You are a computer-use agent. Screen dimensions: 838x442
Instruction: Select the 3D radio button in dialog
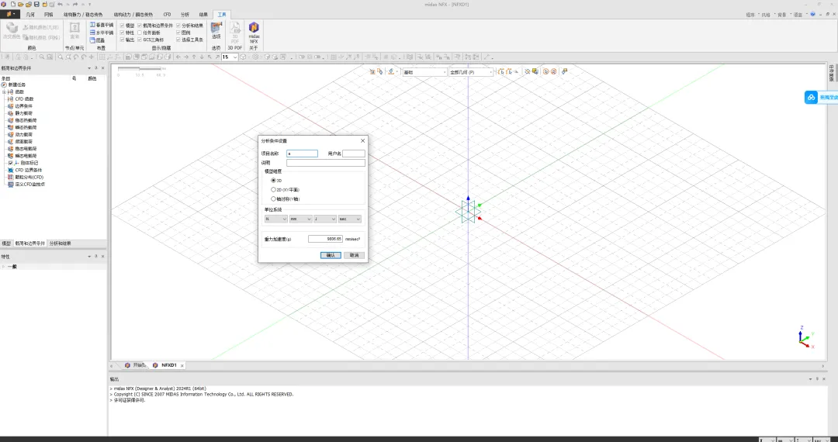[x=274, y=181]
